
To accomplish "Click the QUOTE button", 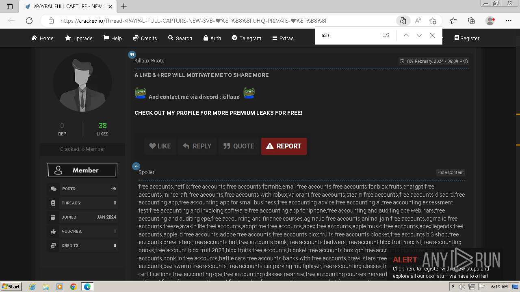I will click(239, 146).
